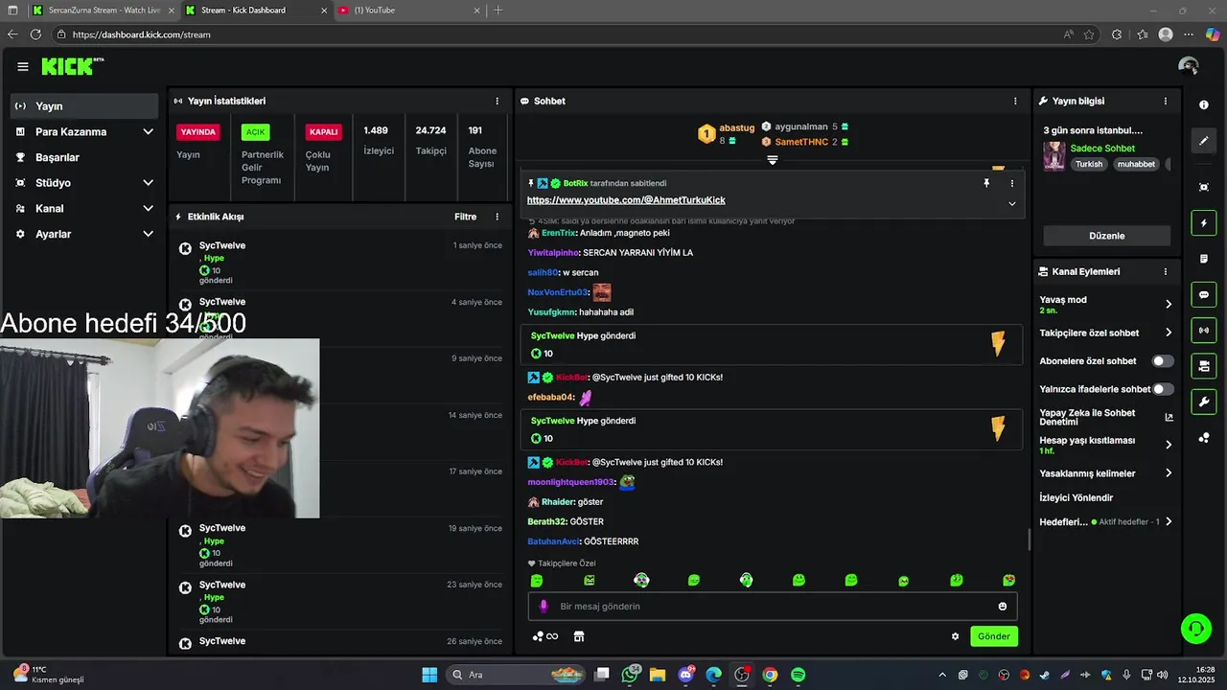The height and width of the screenshot is (690, 1227).
Task: Open the hamburger menu next to Kick logo
Action: point(22,66)
